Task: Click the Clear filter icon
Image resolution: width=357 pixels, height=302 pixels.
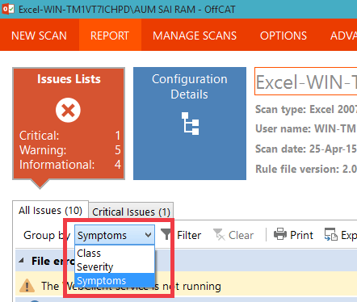Action: (x=219, y=234)
